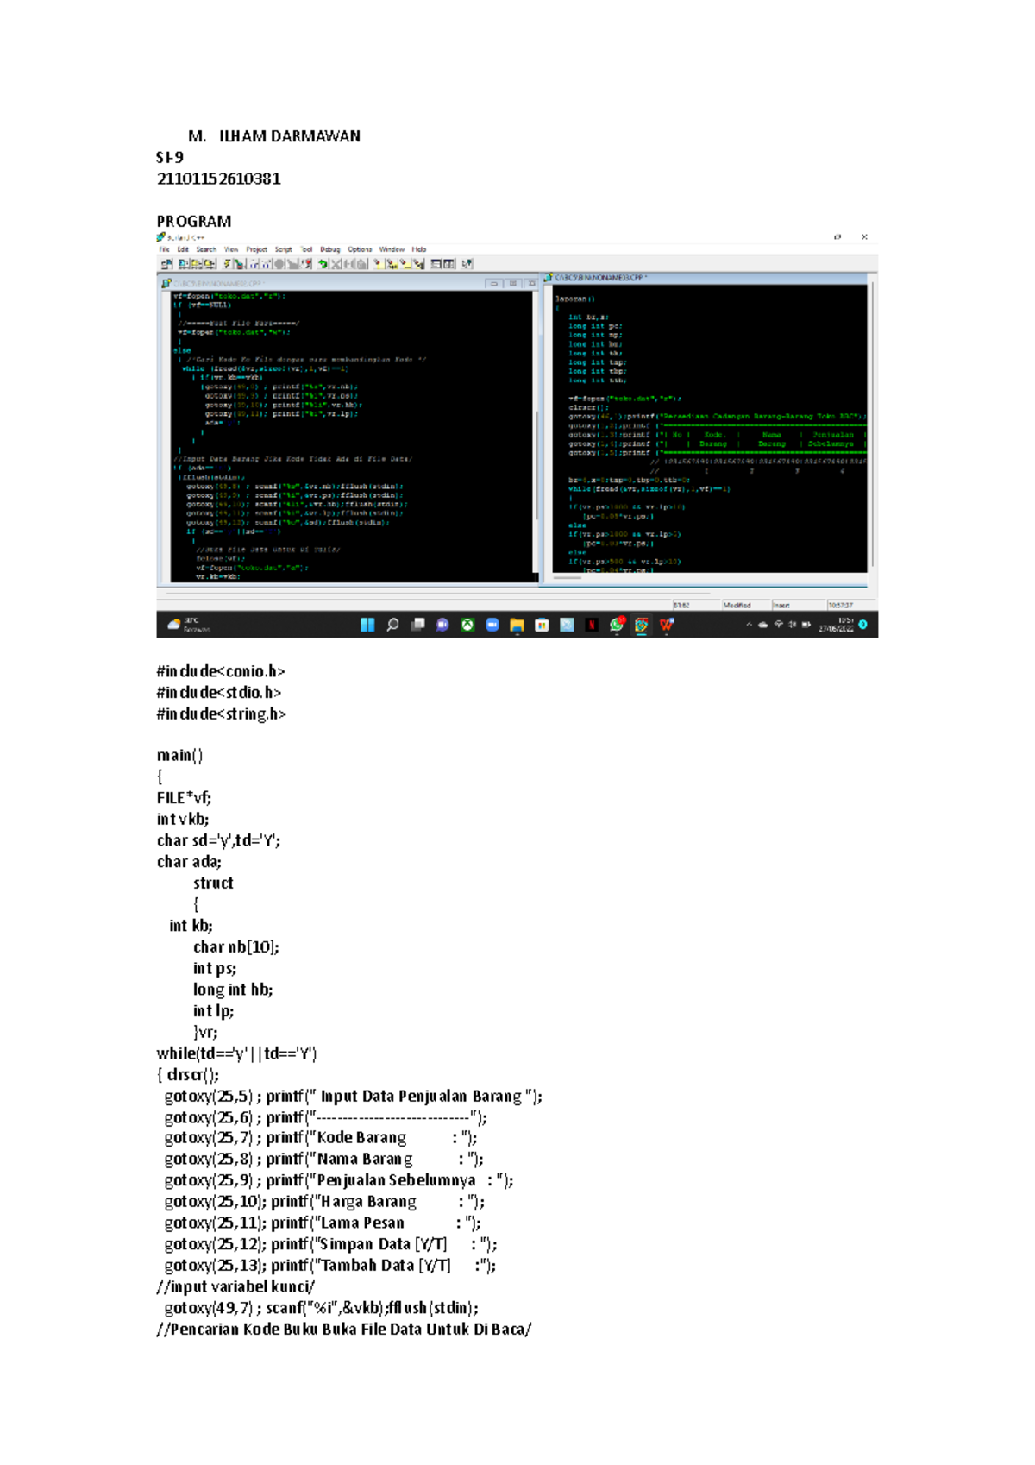Maximize the NONAME00.CPP editor window
The image size is (1035, 1465).
coord(513,283)
